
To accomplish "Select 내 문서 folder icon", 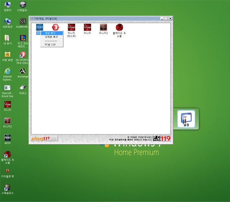I will 8,40.
